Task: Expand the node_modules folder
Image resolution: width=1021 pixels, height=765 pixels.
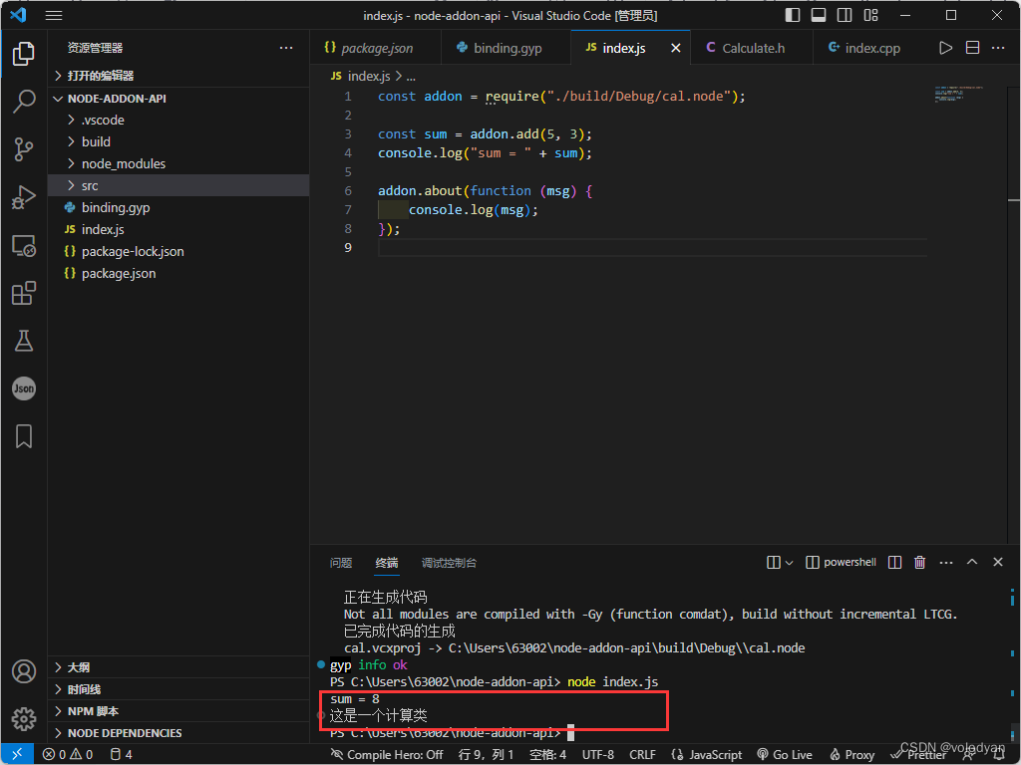Action: pos(178,164)
